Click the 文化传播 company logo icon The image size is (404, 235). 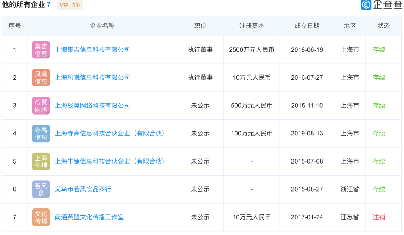pos(41,217)
